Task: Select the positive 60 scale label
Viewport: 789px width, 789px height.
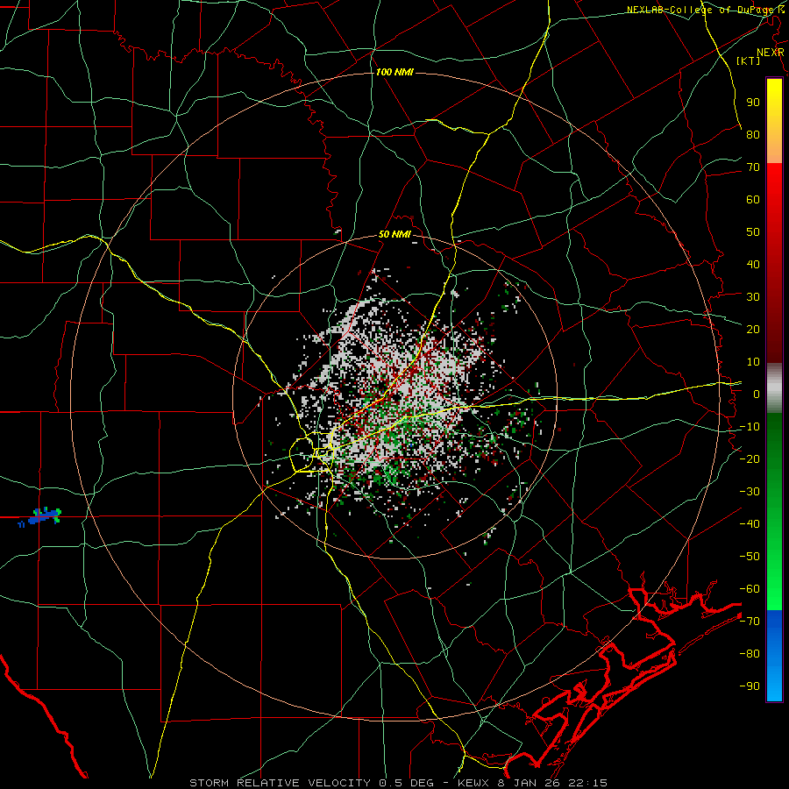Action: coord(753,199)
